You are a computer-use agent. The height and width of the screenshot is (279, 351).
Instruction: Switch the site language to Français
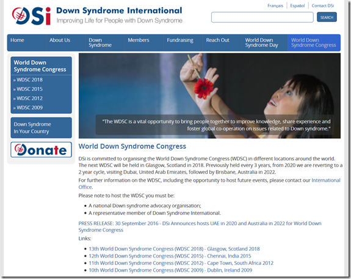[275, 6]
